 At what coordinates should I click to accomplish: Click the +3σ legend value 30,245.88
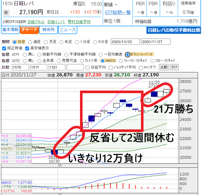pos(23,136)
